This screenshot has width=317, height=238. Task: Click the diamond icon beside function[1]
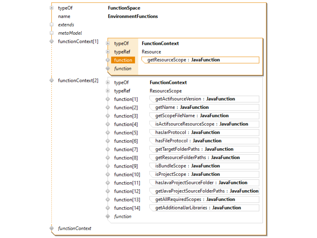click(x=107, y=99)
